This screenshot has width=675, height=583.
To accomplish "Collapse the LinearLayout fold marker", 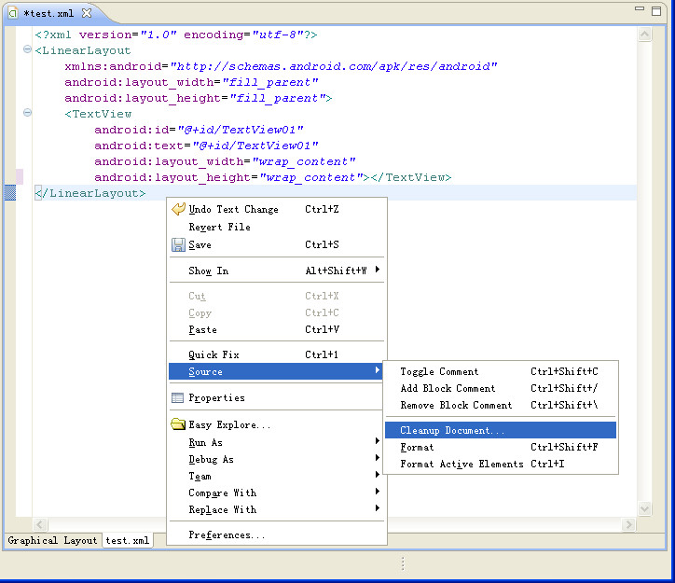I will point(27,50).
